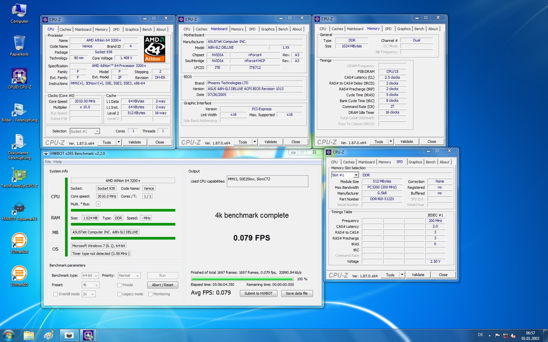Open Windows Explorer from the taskbar

coord(29,335)
